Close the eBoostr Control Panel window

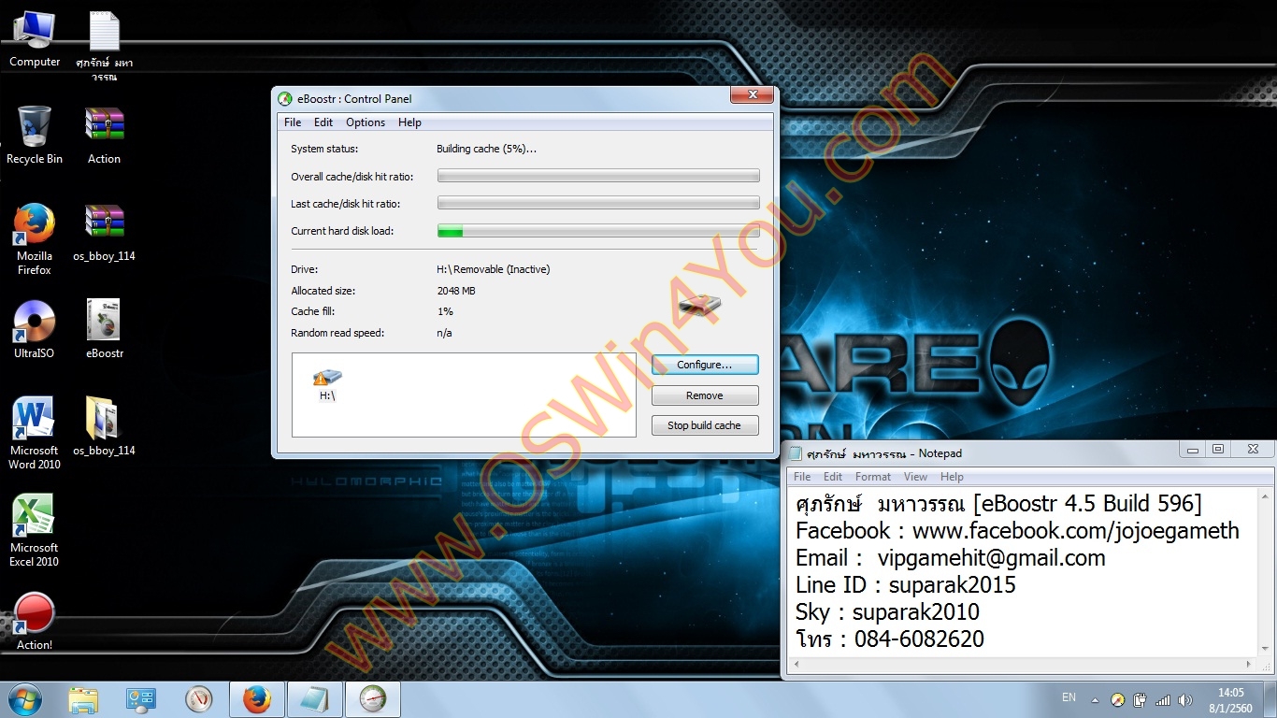click(x=752, y=94)
